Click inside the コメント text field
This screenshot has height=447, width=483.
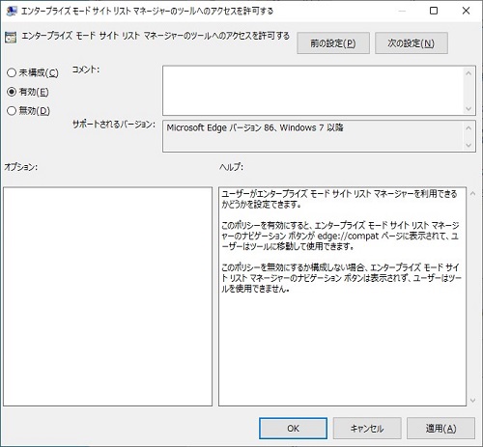click(x=313, y=91)
